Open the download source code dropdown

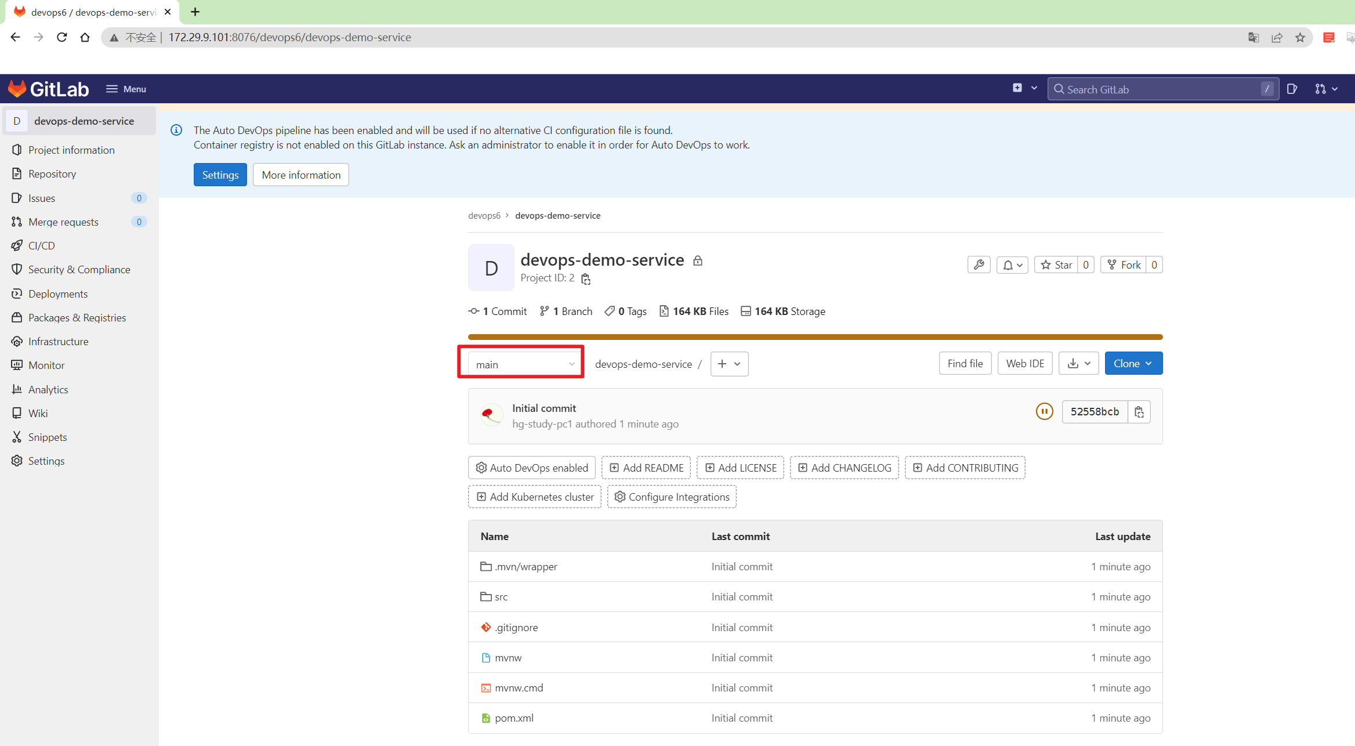pyautogui.click(x=1078, y=363)
